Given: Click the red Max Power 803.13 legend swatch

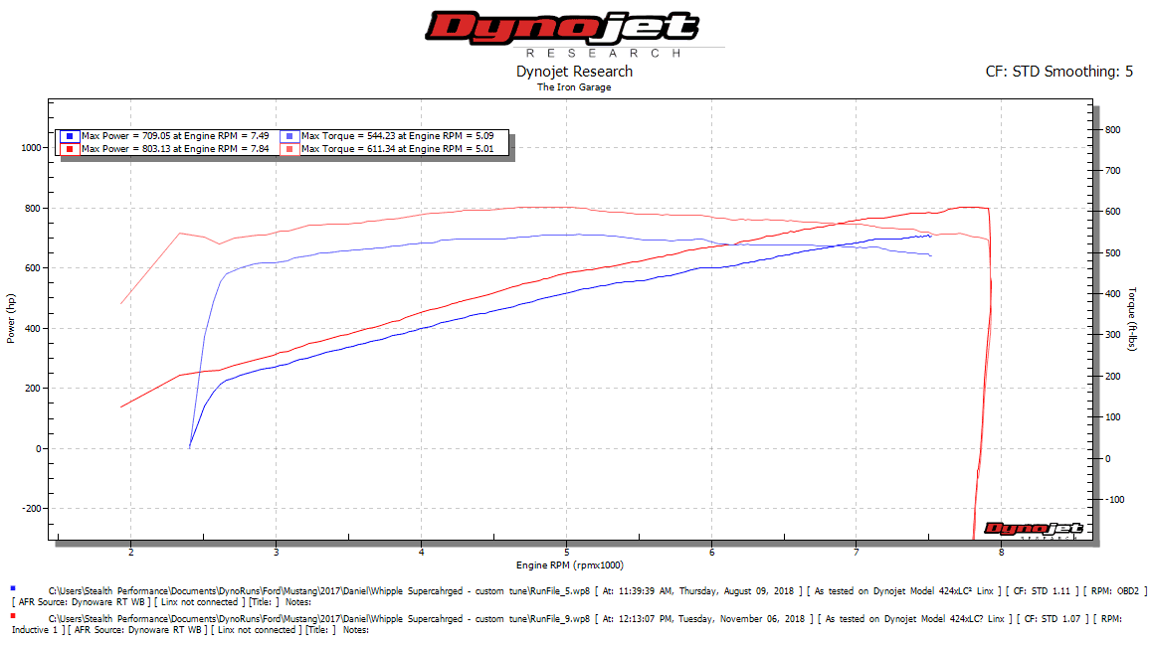Looking at the screenshot, I should (x=70, y=149).
